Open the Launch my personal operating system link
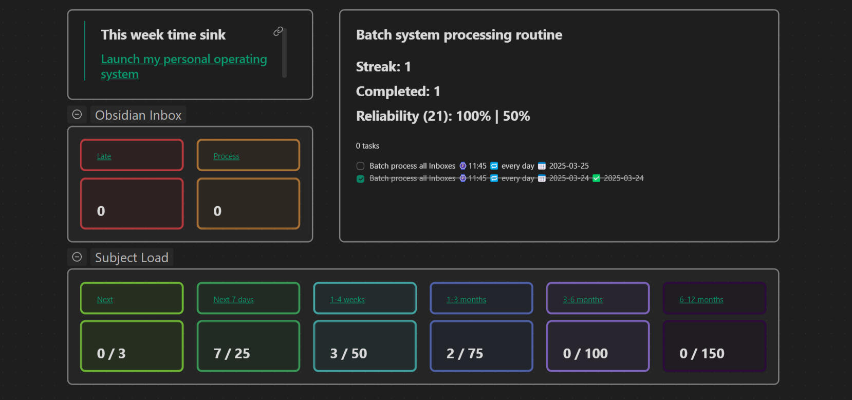 click(183, 60)
